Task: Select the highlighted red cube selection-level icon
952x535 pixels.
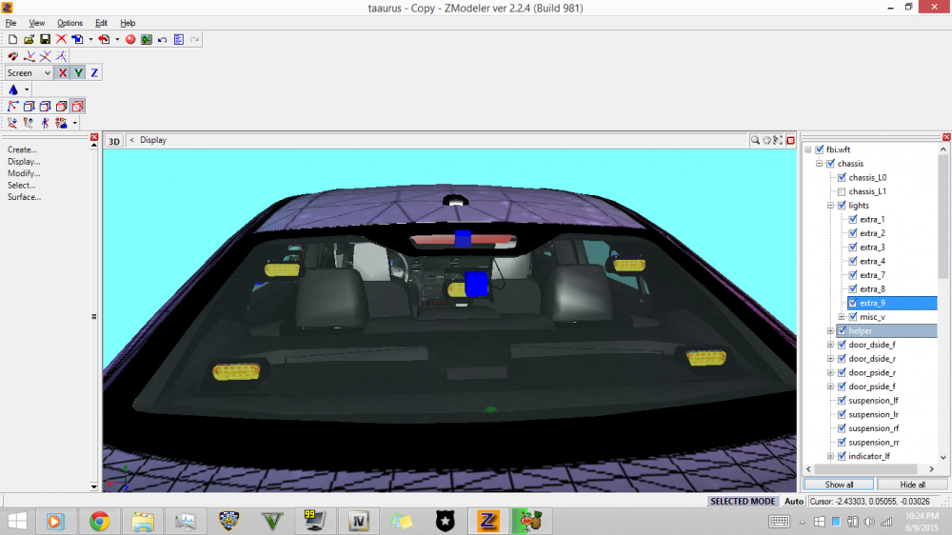Action: tap(78, 107)
